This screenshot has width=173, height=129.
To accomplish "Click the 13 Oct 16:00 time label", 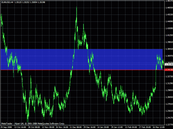I will coord(20,127).
